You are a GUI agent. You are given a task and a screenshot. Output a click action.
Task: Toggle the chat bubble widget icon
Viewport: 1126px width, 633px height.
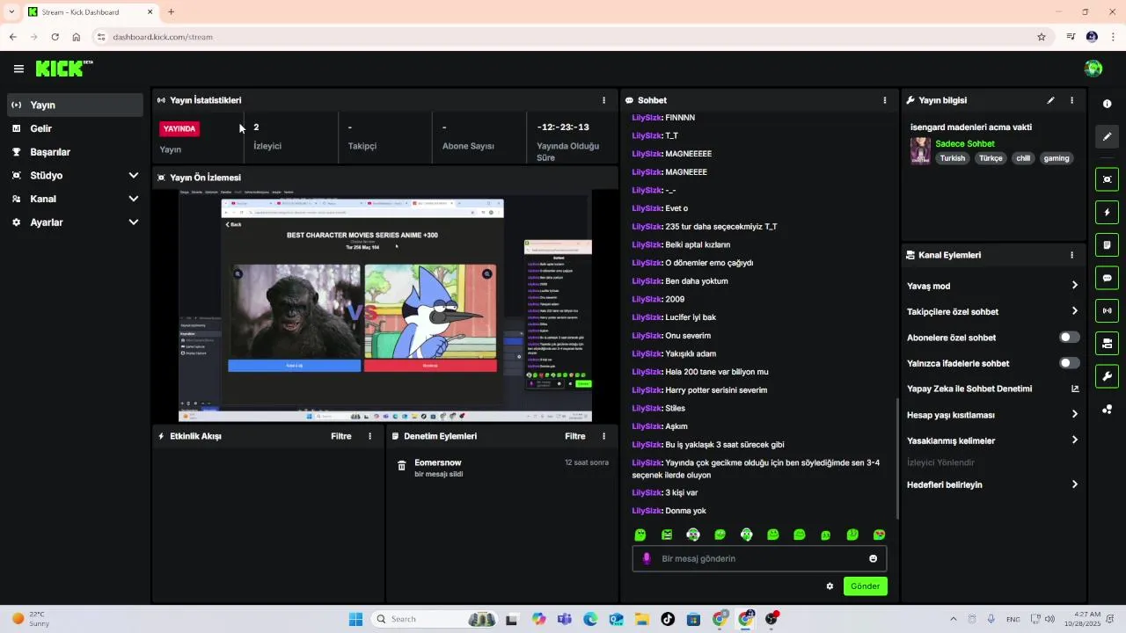[1107, 278]
